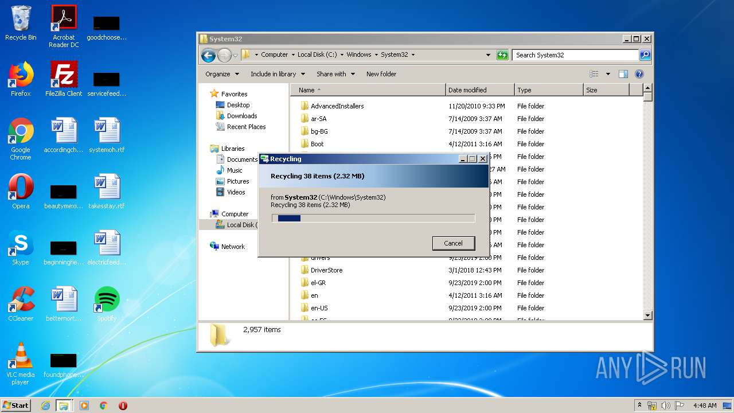
Task: Select Recent Places in navigation pane
Action: click(x=246, y=127)
